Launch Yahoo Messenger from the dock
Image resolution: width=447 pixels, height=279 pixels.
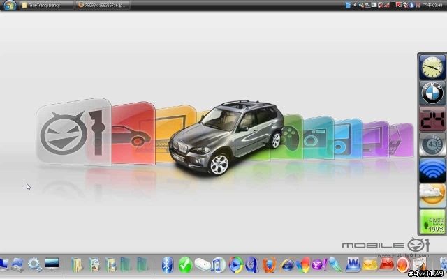pos(319,265)
